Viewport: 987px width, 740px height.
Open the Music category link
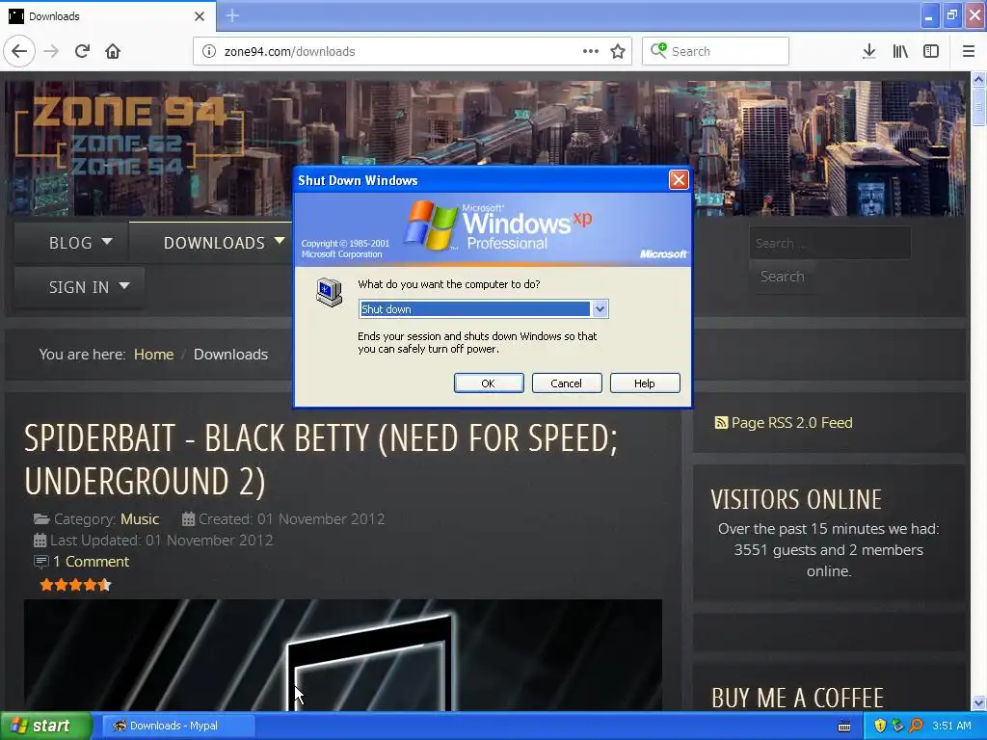[140, 519]
